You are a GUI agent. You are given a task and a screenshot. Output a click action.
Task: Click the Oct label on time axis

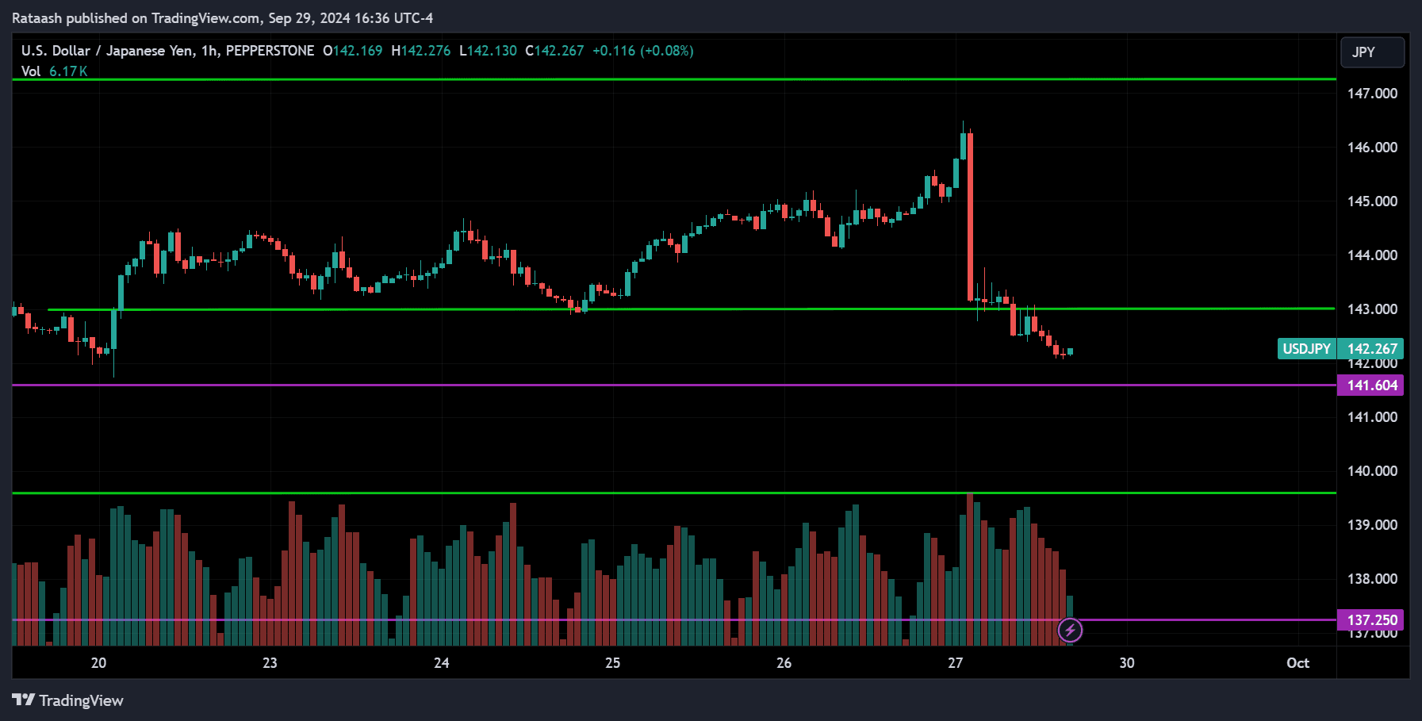(1297, 663)
